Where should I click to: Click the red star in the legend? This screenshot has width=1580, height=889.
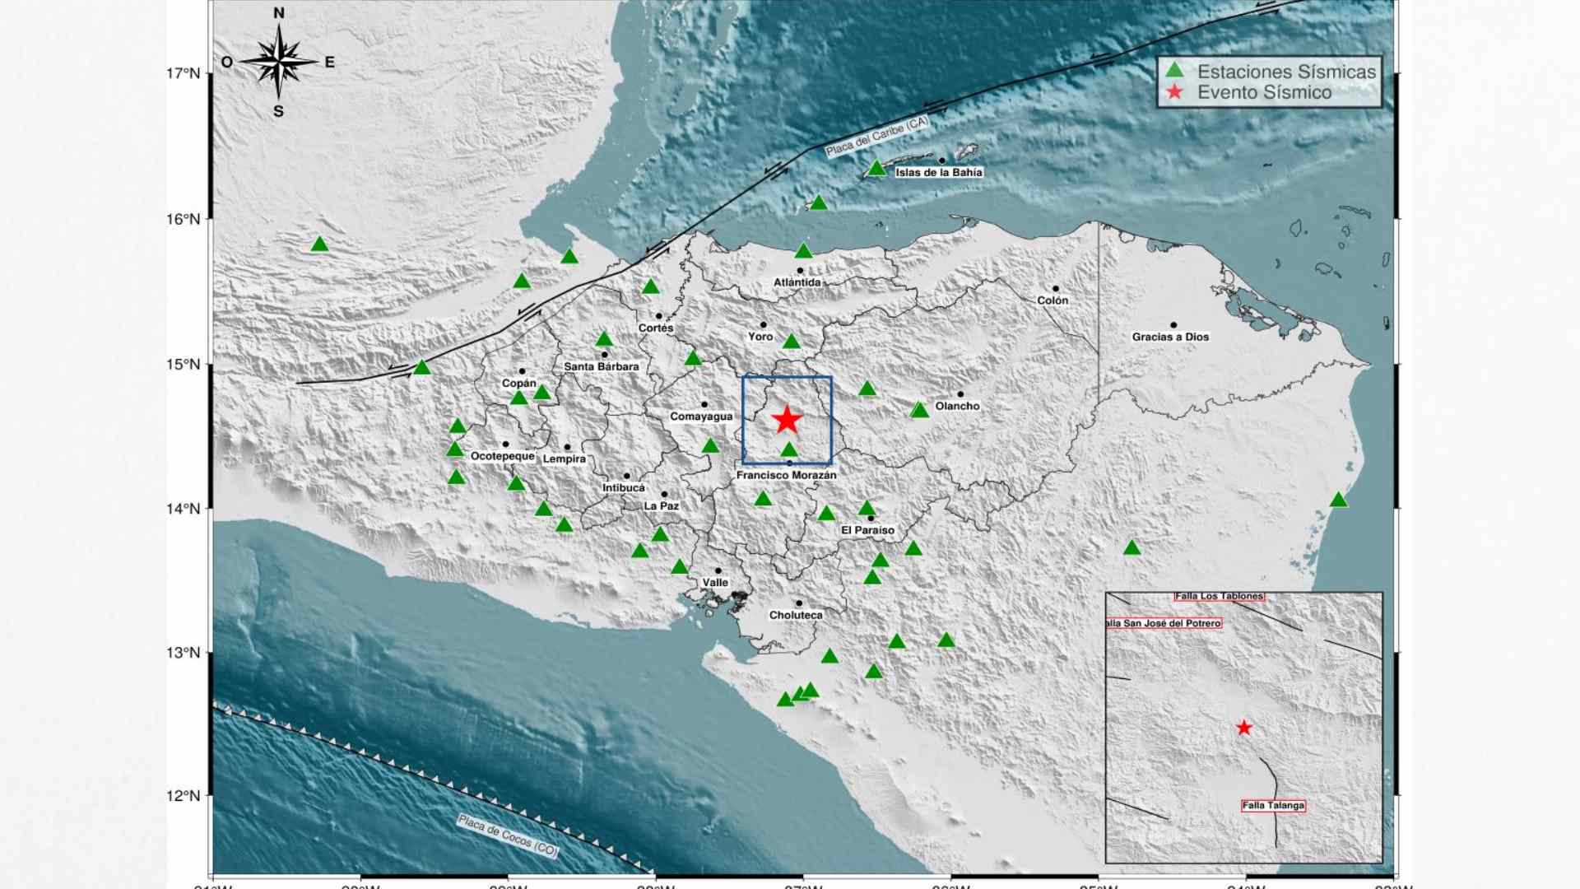[x=1176, y=92]
